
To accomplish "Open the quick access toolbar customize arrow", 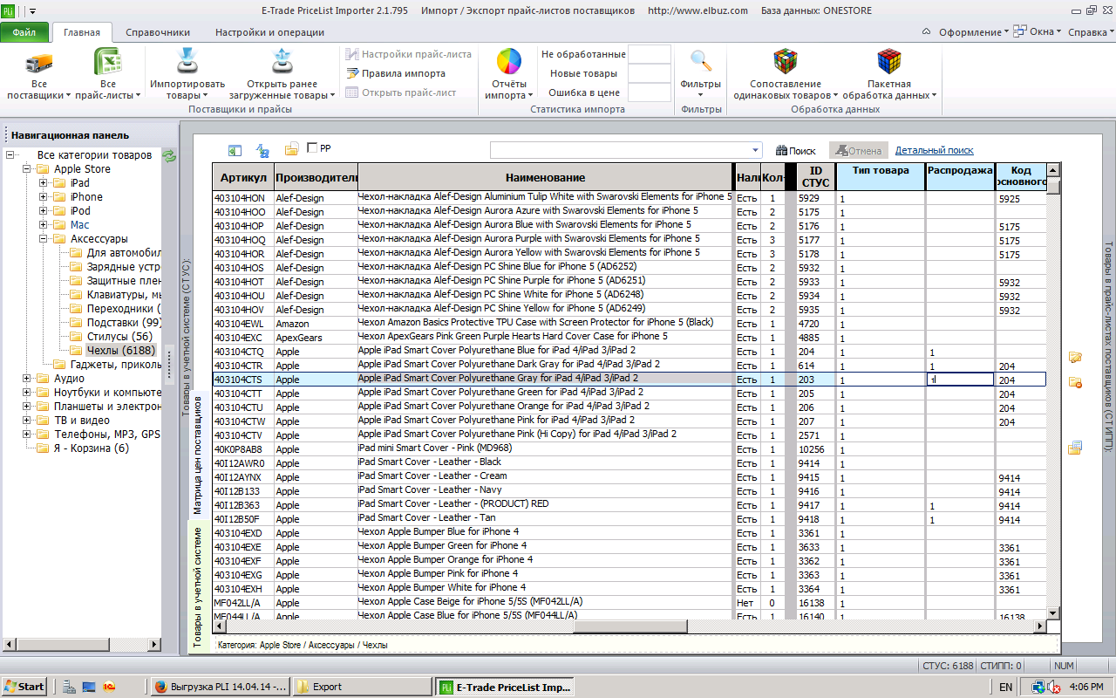I will (34, 11).
